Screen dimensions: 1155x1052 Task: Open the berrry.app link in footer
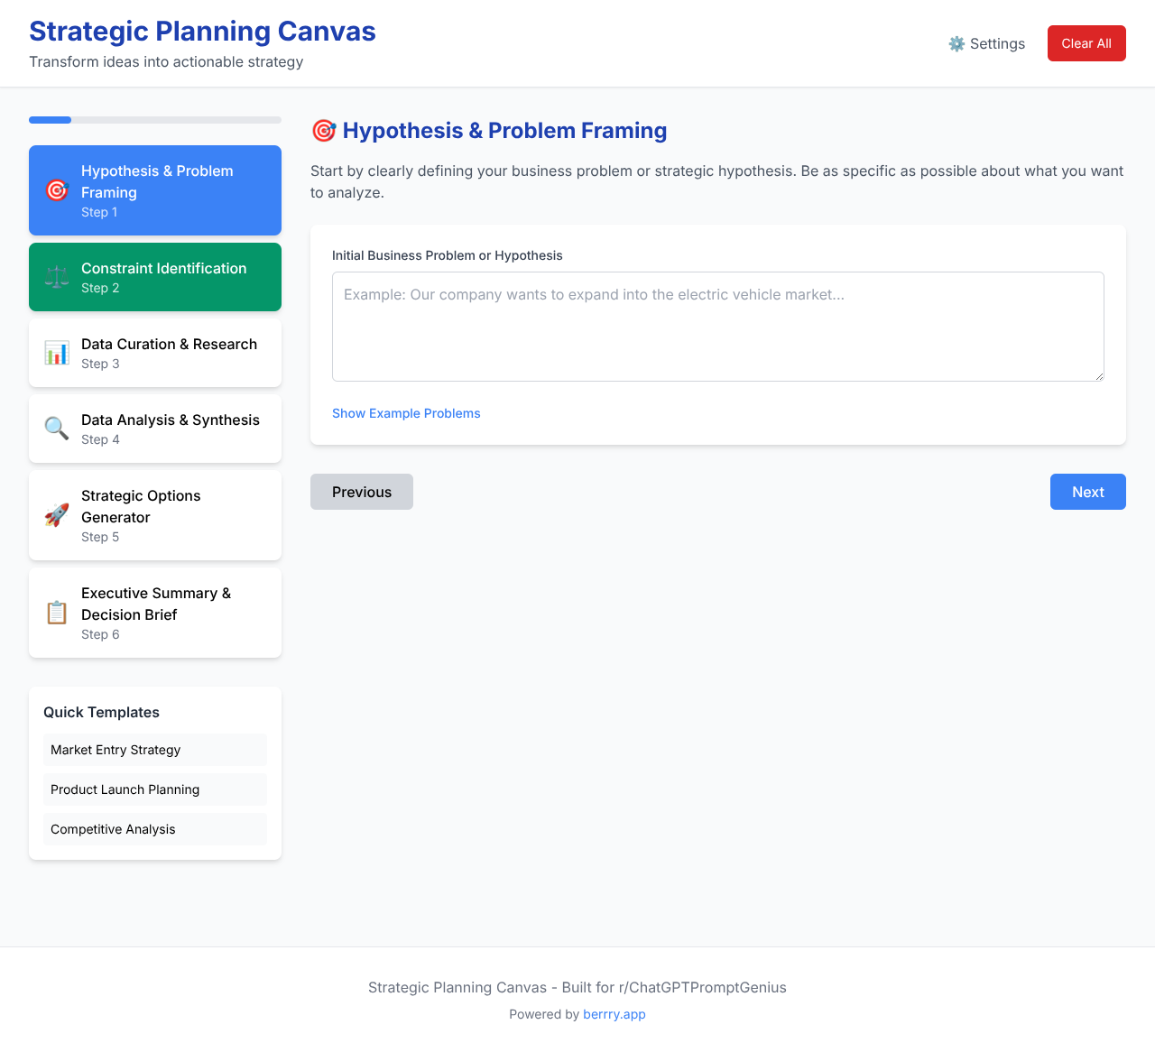(614, 1014)
